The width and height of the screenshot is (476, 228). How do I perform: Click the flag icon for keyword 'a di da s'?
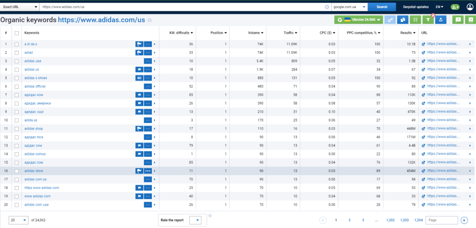139,44
